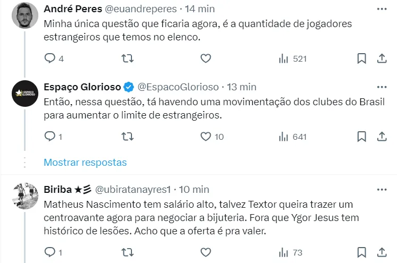Image resolution: width=397 pixels, height=263 pixels.
Task: Reply to Biriba's tweet
Action: 50,251
